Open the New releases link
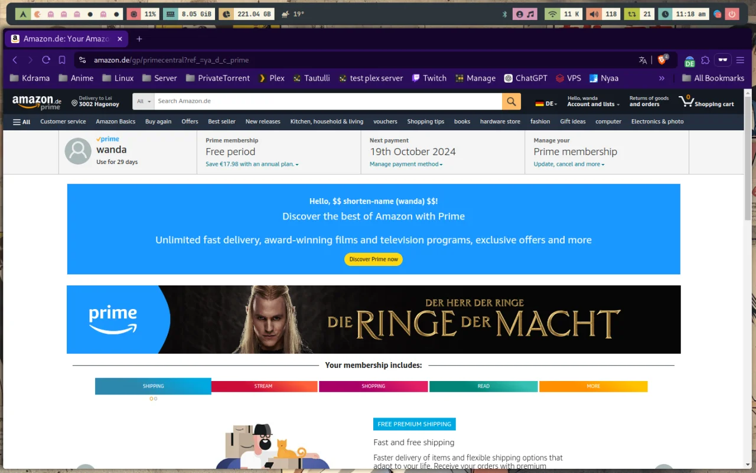756x473 pixels. [263, 121]
